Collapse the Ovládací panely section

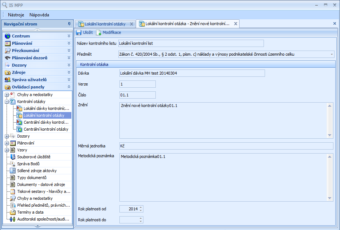click(69, 87)
